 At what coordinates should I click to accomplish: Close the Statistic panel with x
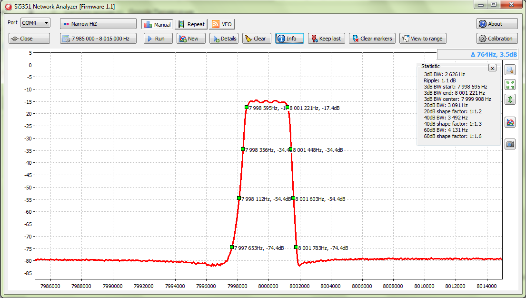click(492, 68)
